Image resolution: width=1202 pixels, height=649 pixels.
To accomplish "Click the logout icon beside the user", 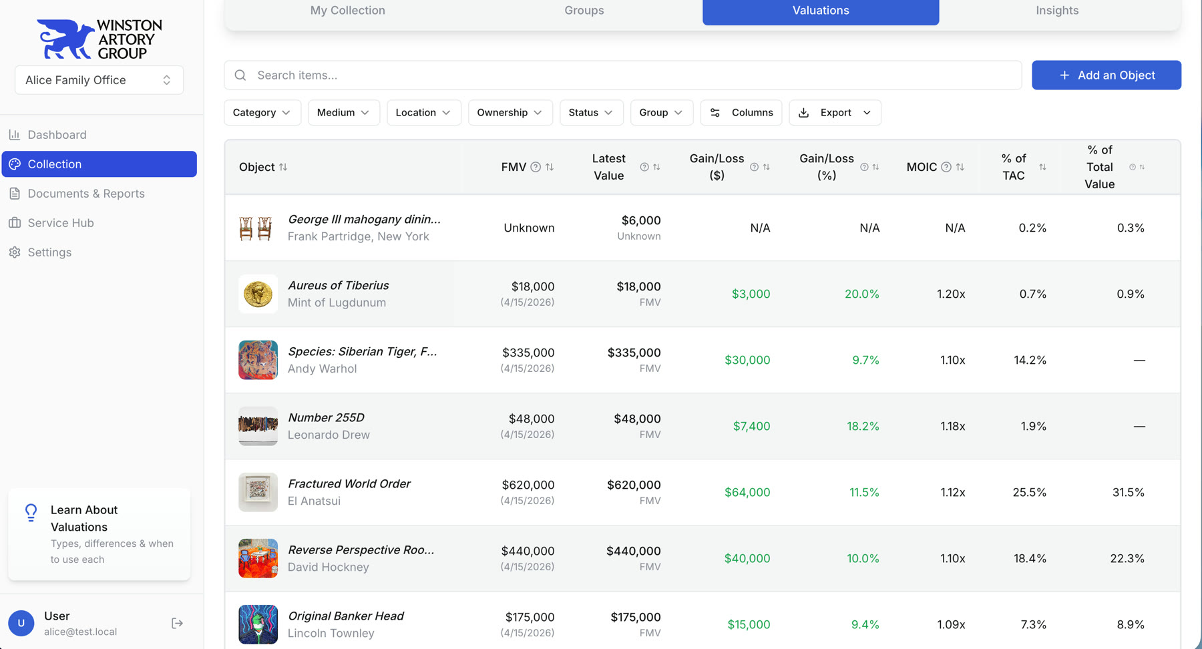I will (177, 623).
